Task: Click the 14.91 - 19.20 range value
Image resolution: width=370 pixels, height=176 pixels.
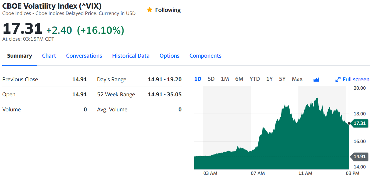Action: [165, 79]
